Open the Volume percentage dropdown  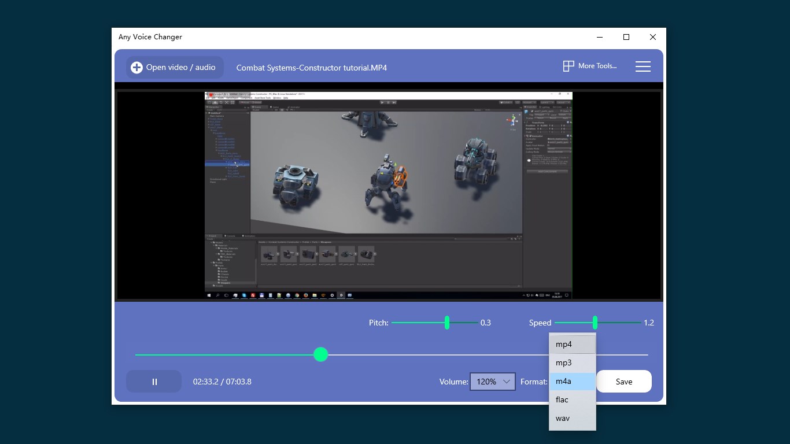click(492, 382)
